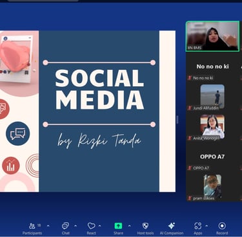This screenshot has width=242, height=237.
Task: Select Anita_Wonogiri's video tile
Action: pyautogui.click(x=212, y=126)
